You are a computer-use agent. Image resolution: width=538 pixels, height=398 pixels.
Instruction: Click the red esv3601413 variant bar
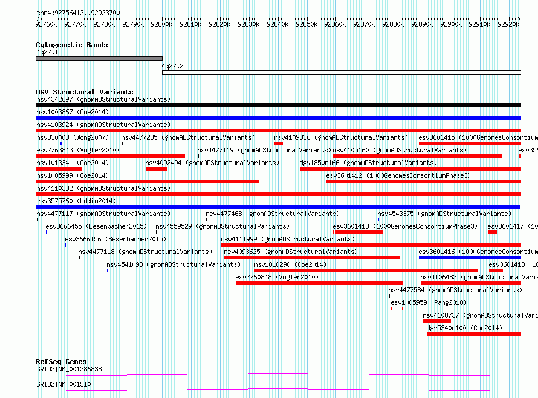point(358,232)
